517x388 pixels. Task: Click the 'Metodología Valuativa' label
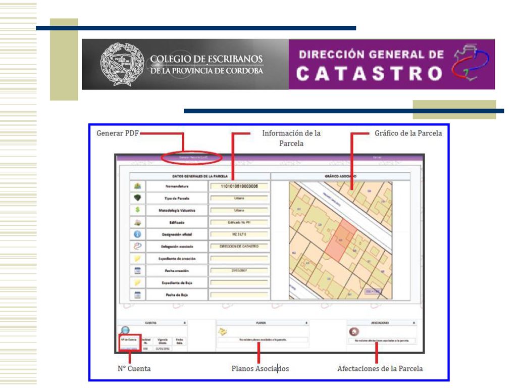coord(177,210)
